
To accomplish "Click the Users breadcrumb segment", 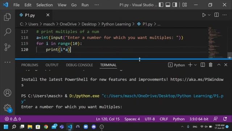I will (33, 24).
